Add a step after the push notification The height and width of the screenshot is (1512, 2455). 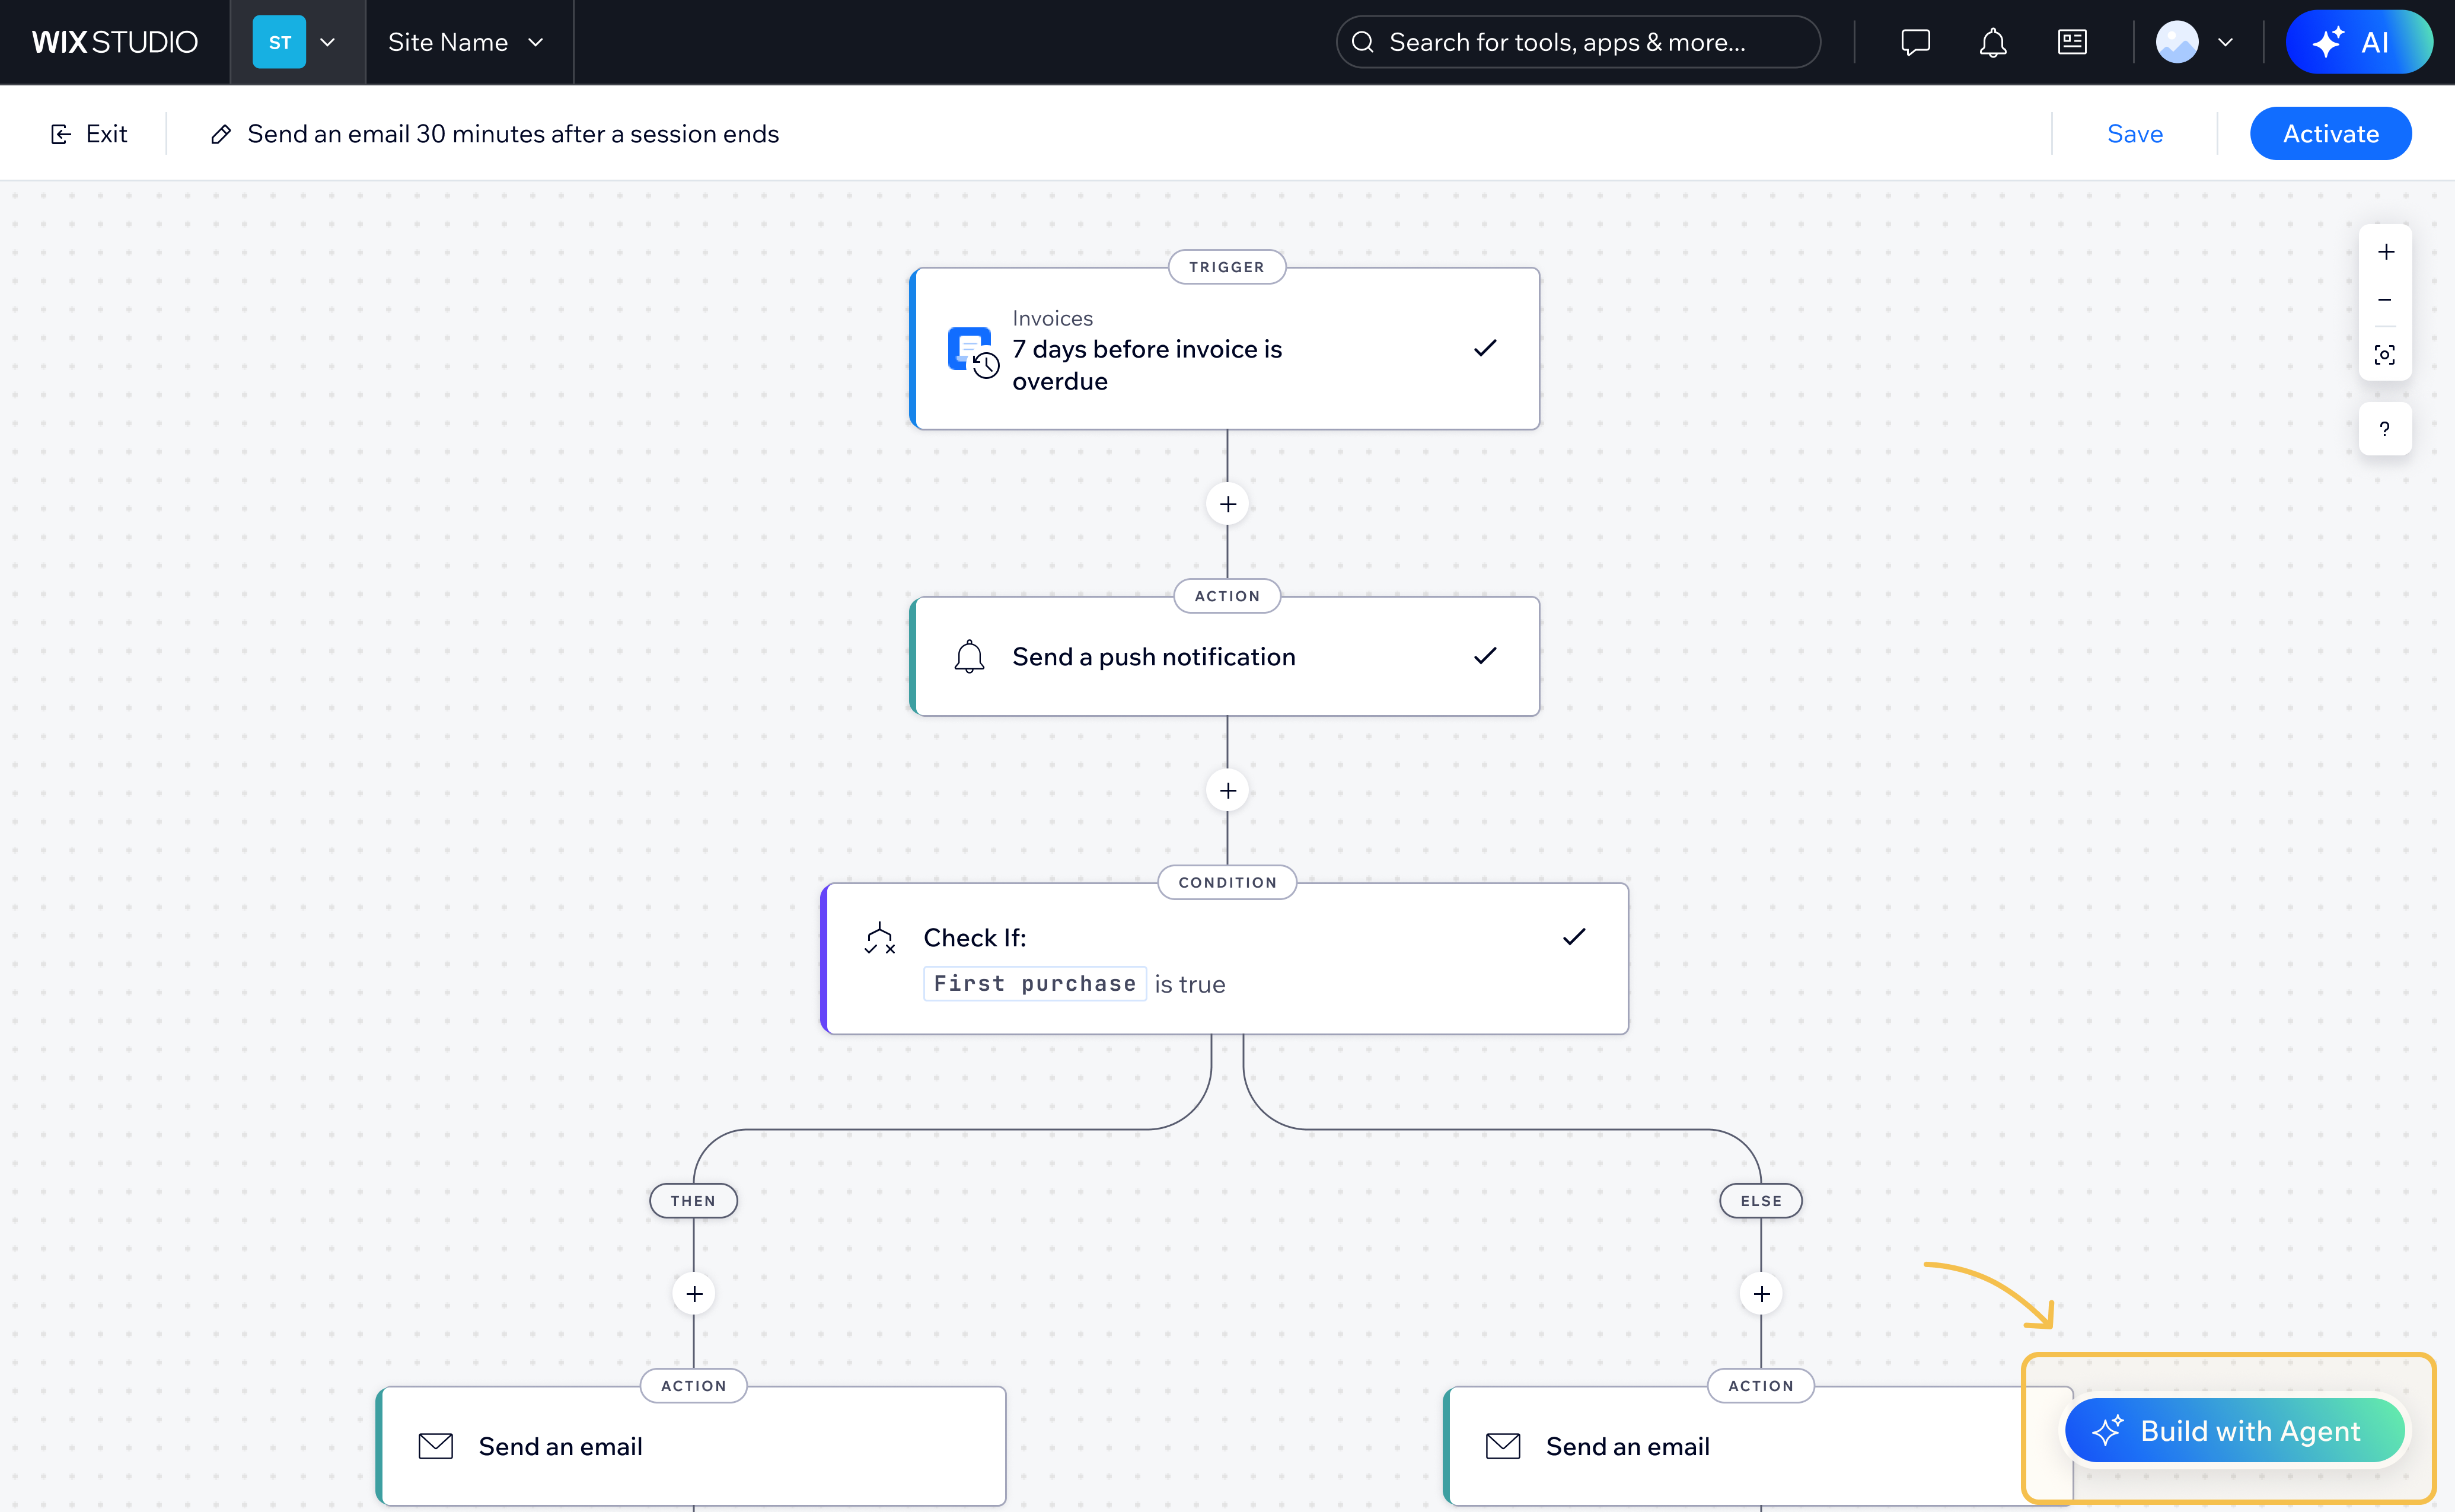click(1227, 791)
